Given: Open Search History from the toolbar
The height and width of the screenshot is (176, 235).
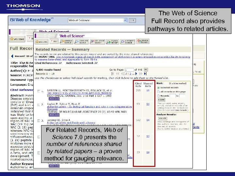Looking at the screenshot, I should click(x=113, y=42).
